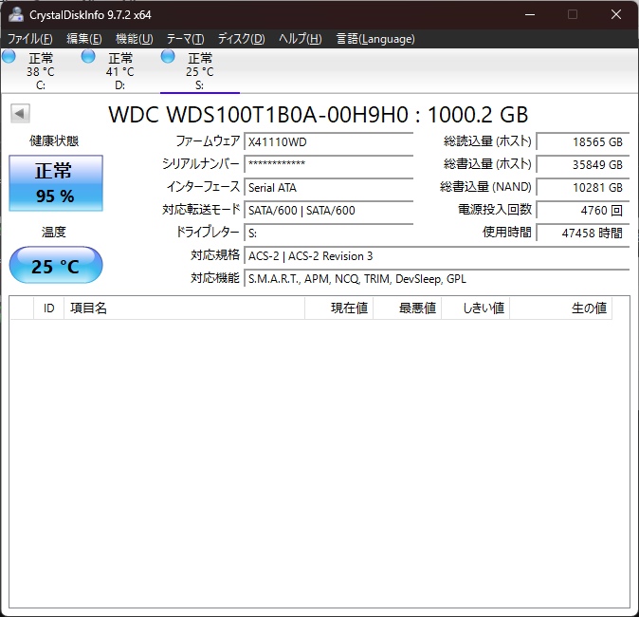The image size is (639, 617).
Task: Click the 生の値 column header
Action: [x=577, y=308]
